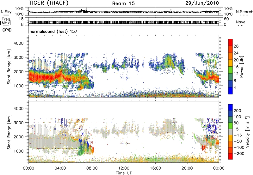Select the light green 12–16 dB Power segment

[x=231, y=70]
